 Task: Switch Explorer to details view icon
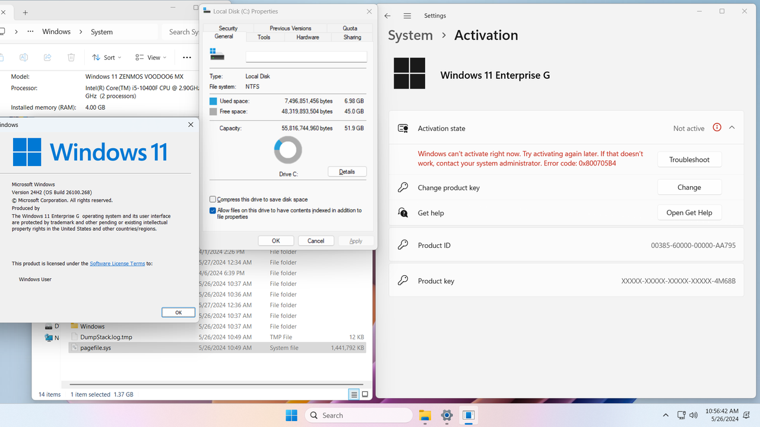click(354, 394)
